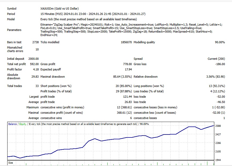Click the Profit trades value 29 (87.88%)
232x166 pixels.
tap(124, 91)
